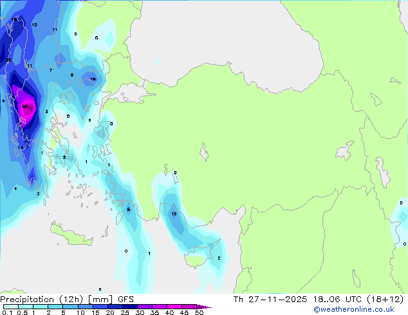This screenshot has width=408, height=315.
Task: Click the '40' legend label
Action: point(169,312)
